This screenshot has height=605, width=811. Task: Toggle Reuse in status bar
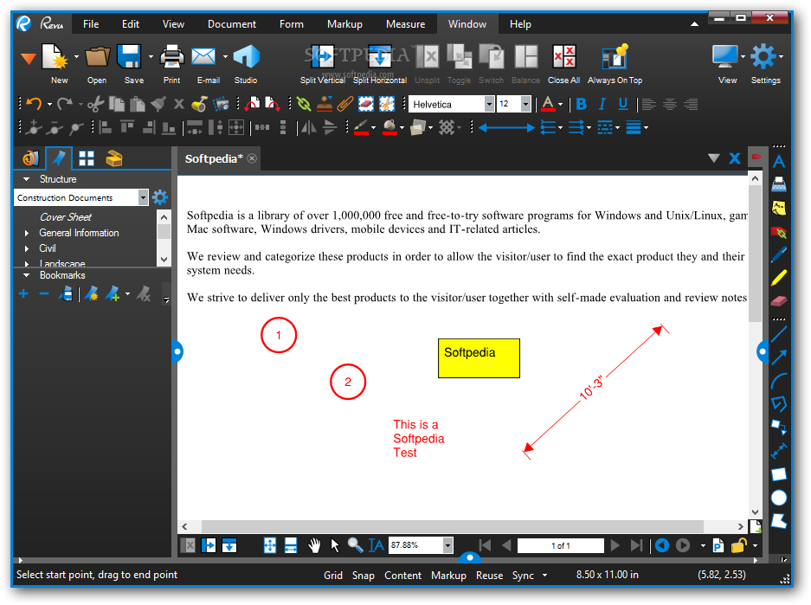coord(489,575)
